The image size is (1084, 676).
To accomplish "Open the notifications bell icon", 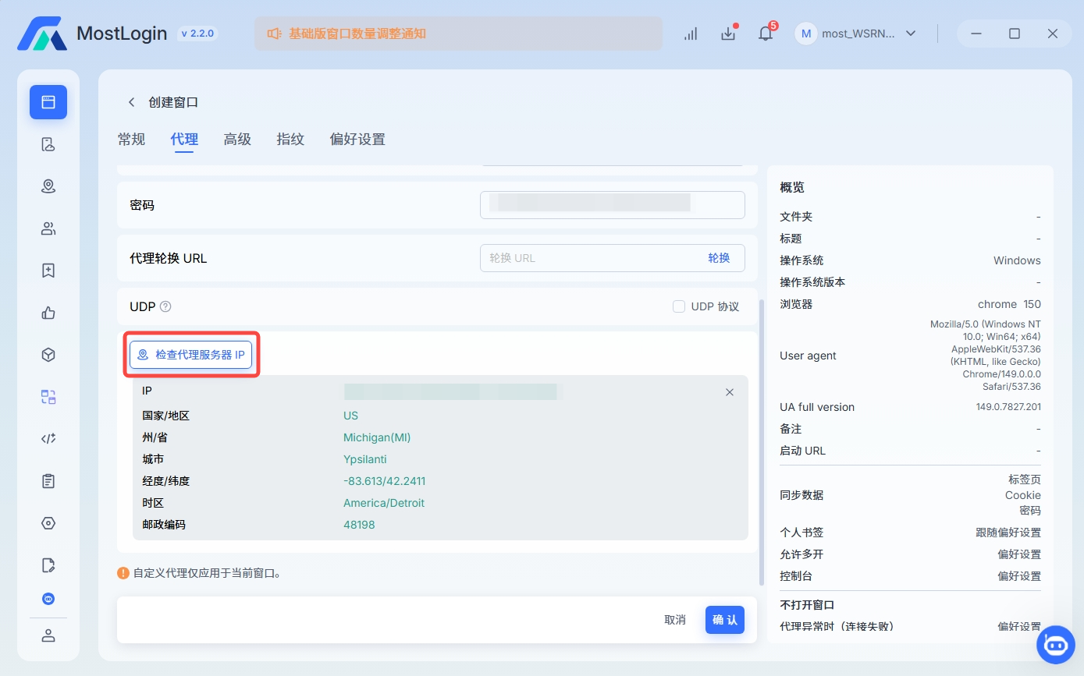I will tap(766, 34).
